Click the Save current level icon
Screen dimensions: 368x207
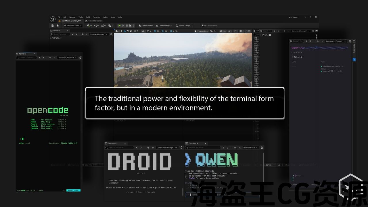[x=53, y=26]
